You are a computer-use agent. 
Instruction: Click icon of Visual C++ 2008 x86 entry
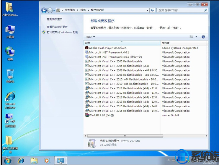coord(87,75)
